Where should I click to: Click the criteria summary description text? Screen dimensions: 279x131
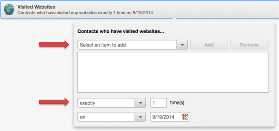85,13
